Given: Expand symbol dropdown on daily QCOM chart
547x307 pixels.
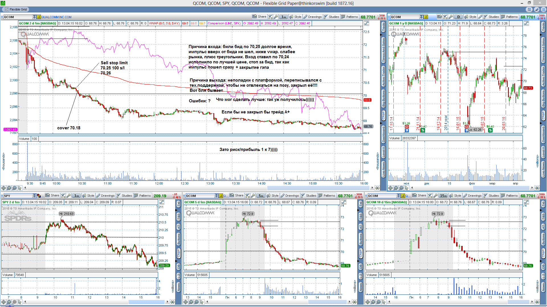Looking at the screenshot, I should (421, 17).
